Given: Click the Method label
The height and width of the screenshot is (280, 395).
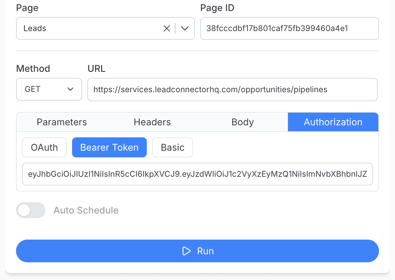Looking at the screenshot, I should 33,68.
